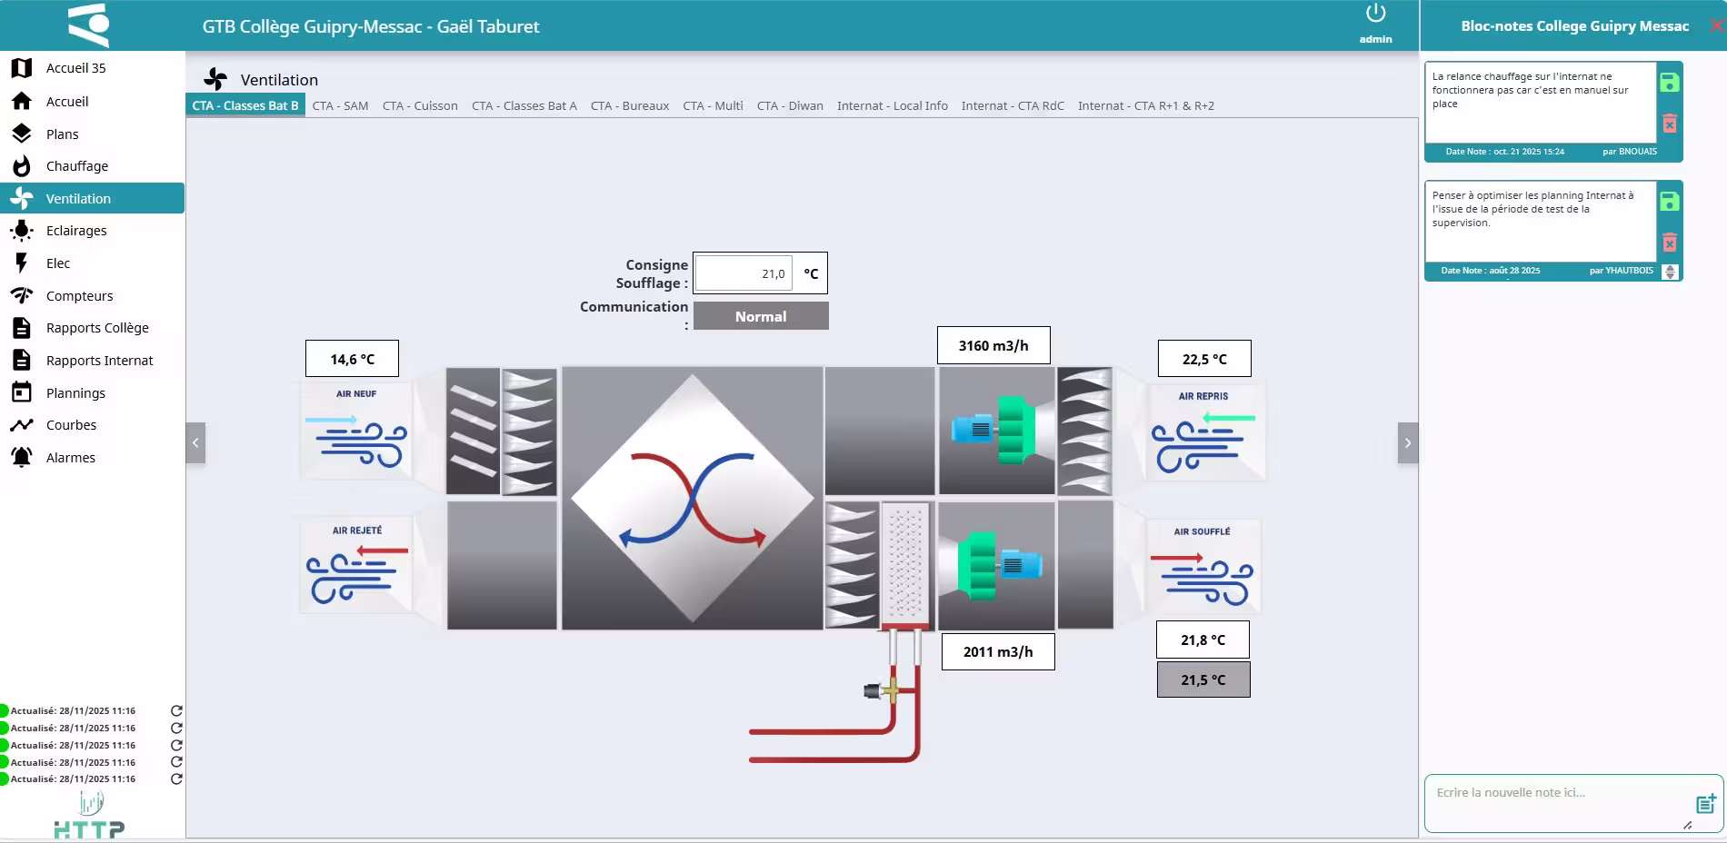Click the Normal communication status button
The image size is (1727, 843).
(761, 316)
